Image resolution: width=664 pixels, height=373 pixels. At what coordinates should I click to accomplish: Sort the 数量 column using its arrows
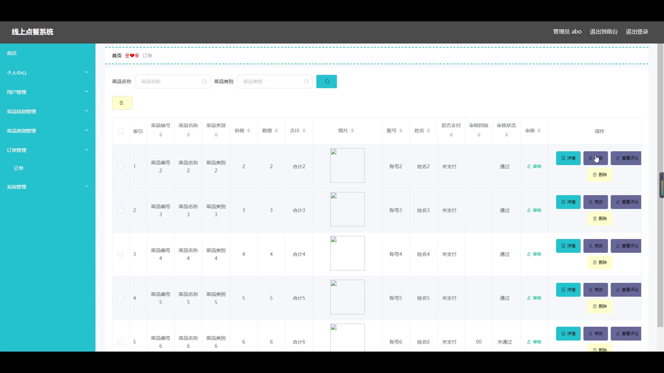(276, 131)
